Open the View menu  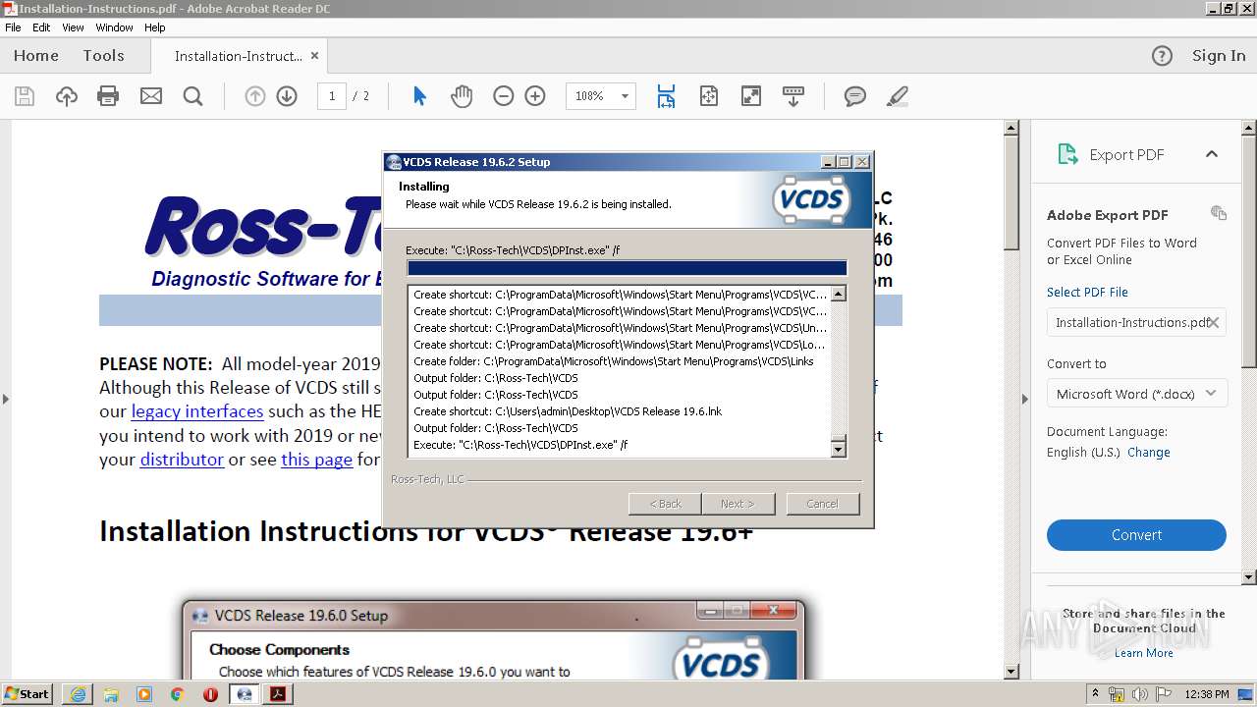[x=73, y=27]
